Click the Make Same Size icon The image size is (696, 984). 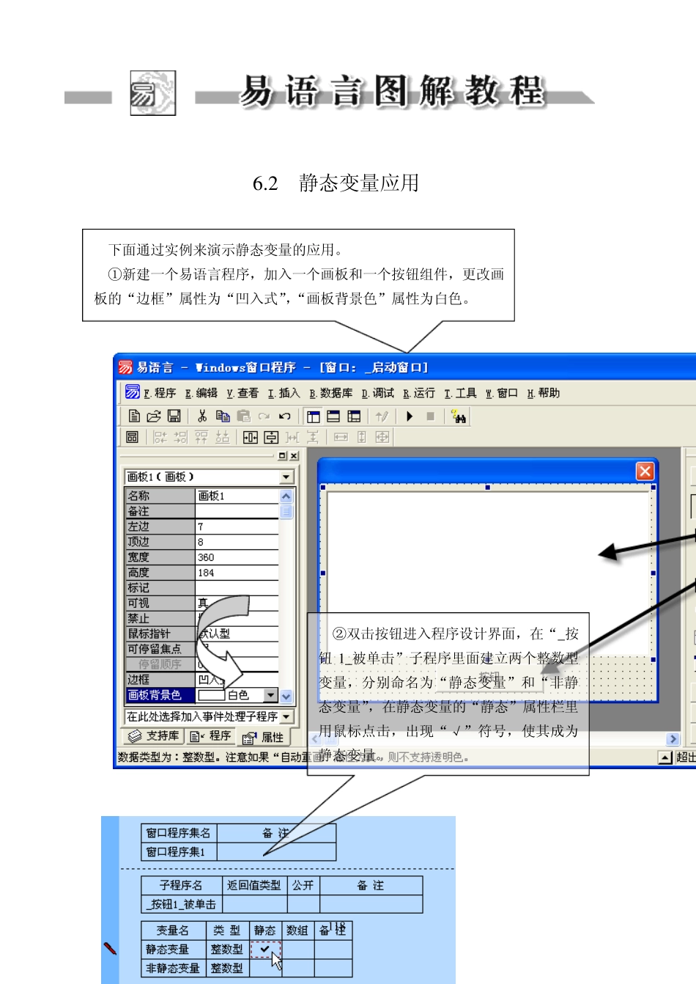(x=382, y=437)
